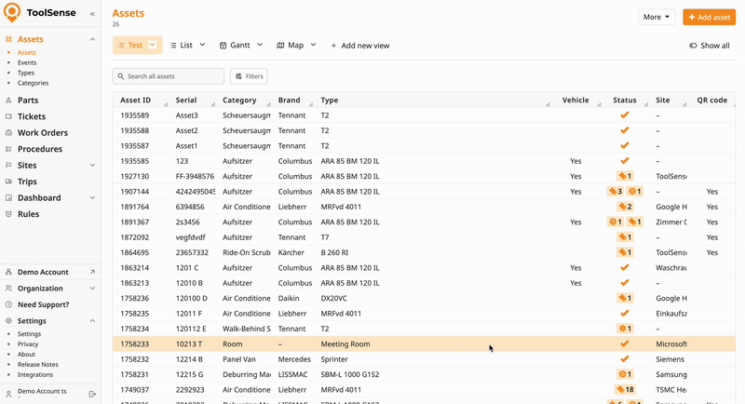Click the Rules alarm icon in sidebar
The width and height of the screenshot is (745, 404).
click(8, 214)
